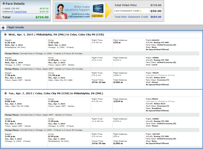Click the 11 hr 40 mn flight time

coord(97,121)
